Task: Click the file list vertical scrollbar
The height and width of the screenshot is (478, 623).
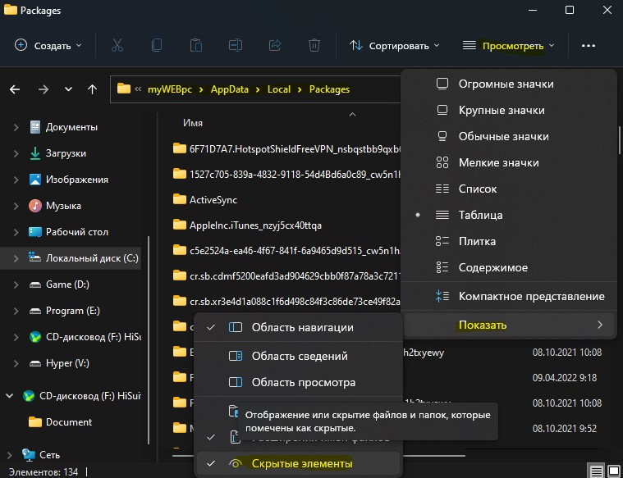Action: (x=620, y=140)
